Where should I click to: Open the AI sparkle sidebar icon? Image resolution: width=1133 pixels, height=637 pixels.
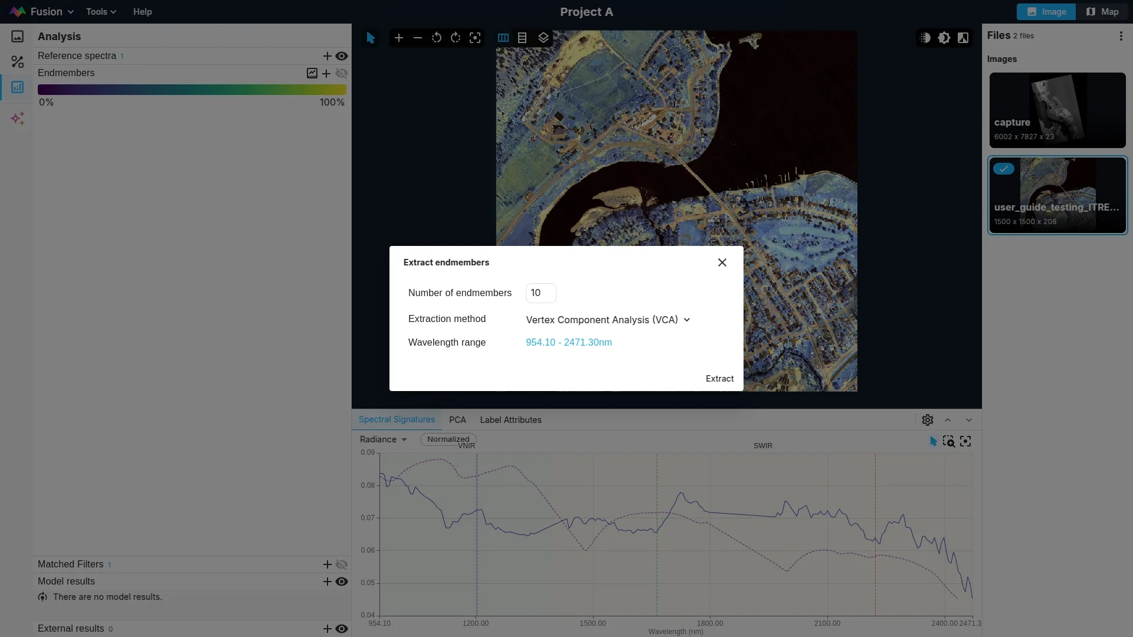[x=17, y=119]
